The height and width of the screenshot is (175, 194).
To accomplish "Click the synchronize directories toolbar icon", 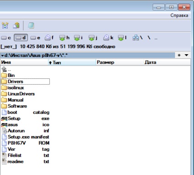I will coord(5,26).
